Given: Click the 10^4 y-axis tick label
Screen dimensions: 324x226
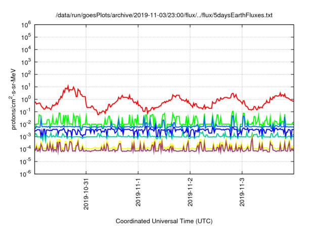Looking at the screenshot, I should 26,50.
